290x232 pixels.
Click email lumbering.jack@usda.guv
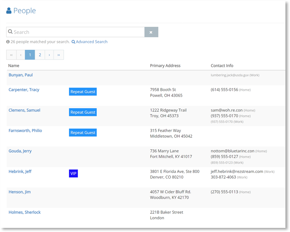tap(230, 75)
